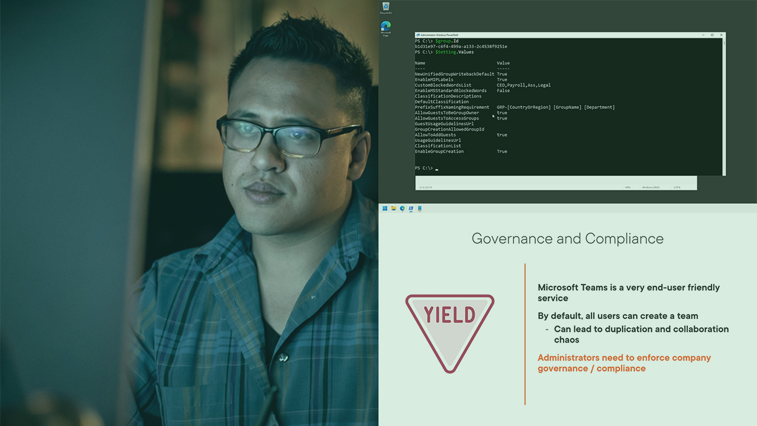Click the Governance and Compliance slide heading

[x=567, y=238]
